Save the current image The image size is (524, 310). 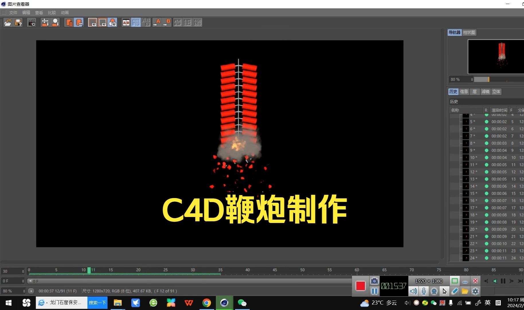point(18,22)
